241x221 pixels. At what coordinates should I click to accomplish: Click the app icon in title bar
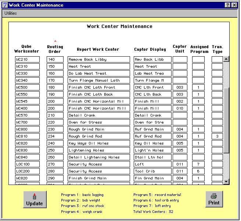pos(5,5)
